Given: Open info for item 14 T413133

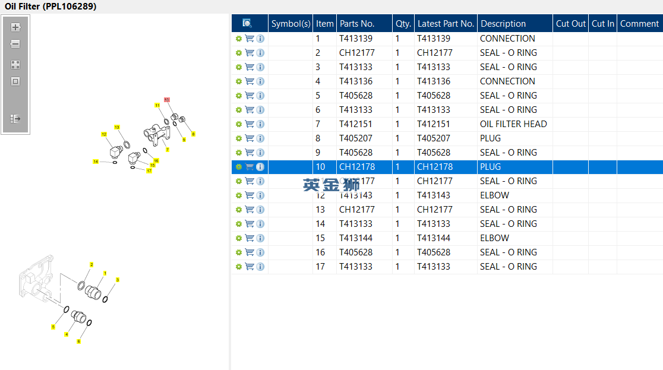Looking at the screenshot, I should (x=260, y=224).
